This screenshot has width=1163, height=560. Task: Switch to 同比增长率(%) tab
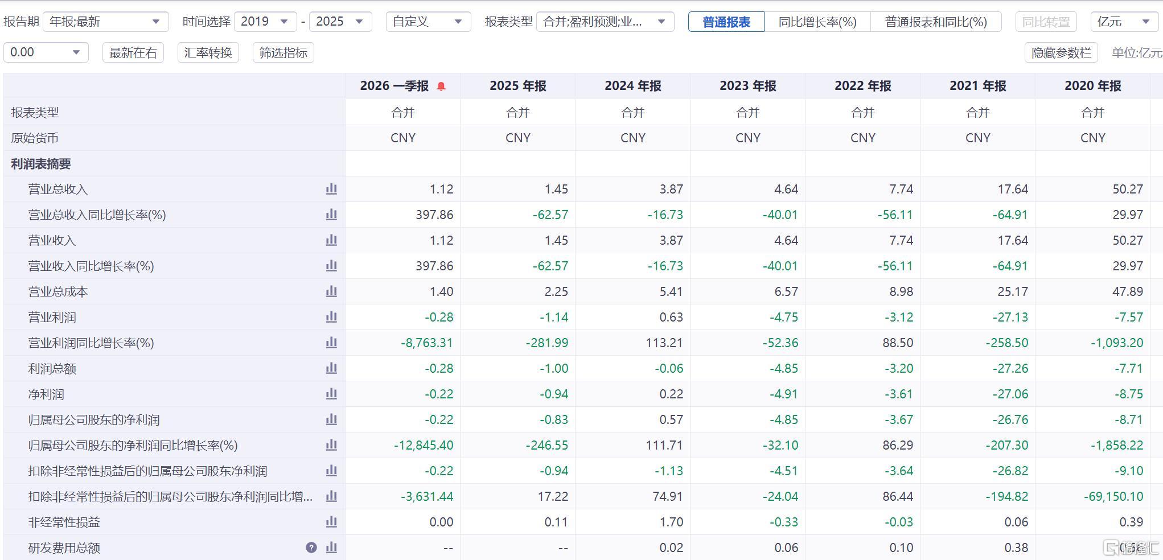pyautogui.click(x=817, y=22)
